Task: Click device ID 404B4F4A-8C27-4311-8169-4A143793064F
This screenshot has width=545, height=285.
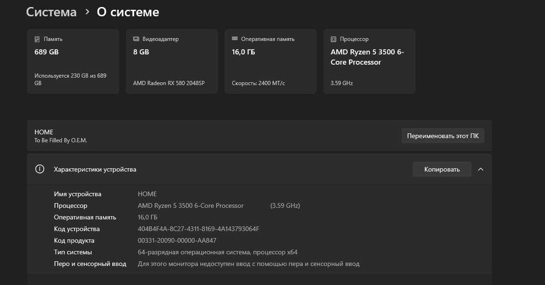Action: (198, 229)
